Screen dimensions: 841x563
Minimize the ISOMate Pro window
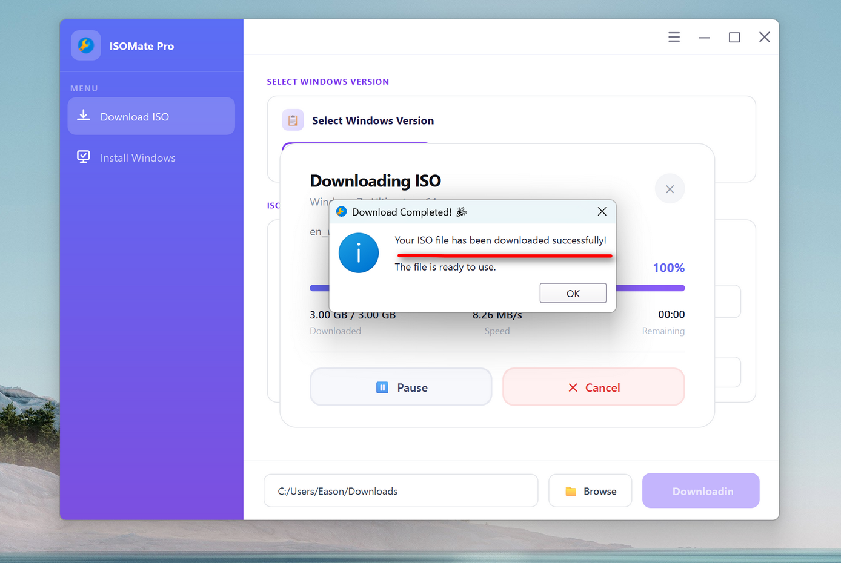(x=704, y=38)
